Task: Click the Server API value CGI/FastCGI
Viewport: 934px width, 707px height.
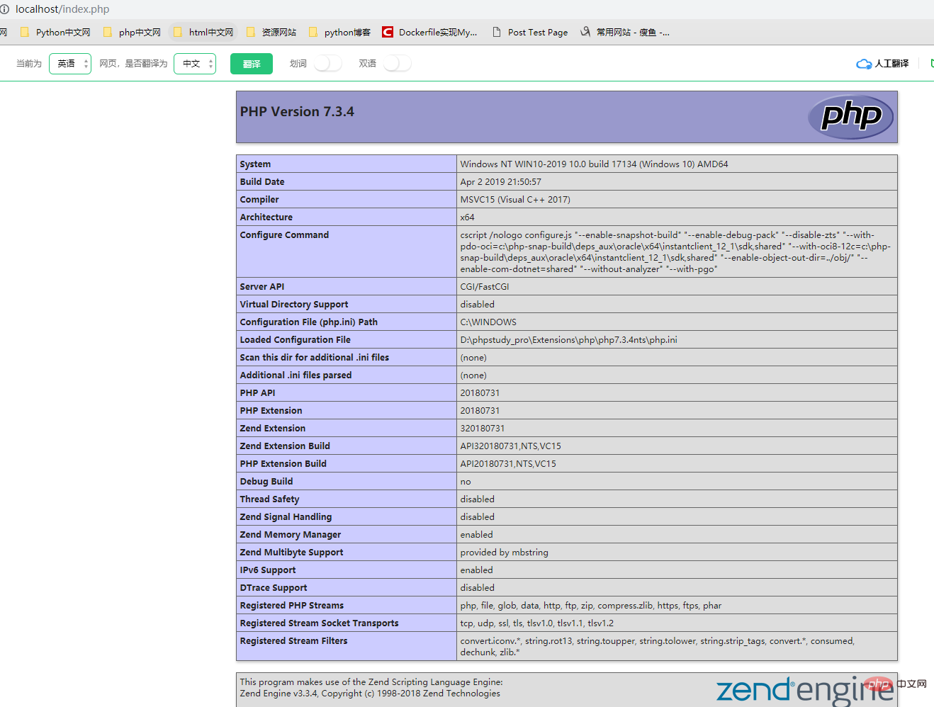Action: [485, 286]
